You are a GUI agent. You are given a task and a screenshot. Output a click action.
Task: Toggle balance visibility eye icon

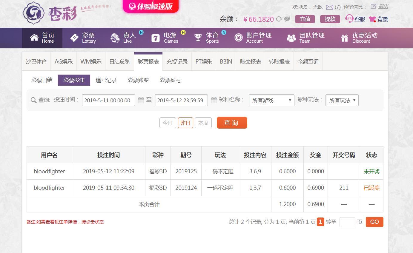click(x=287, y=19)
